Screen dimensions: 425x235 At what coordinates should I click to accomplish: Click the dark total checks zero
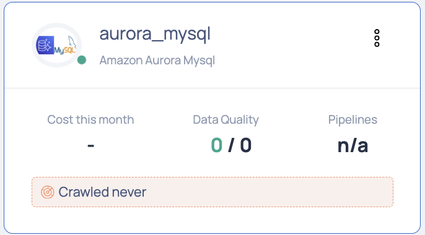click(x=246, y=145)
